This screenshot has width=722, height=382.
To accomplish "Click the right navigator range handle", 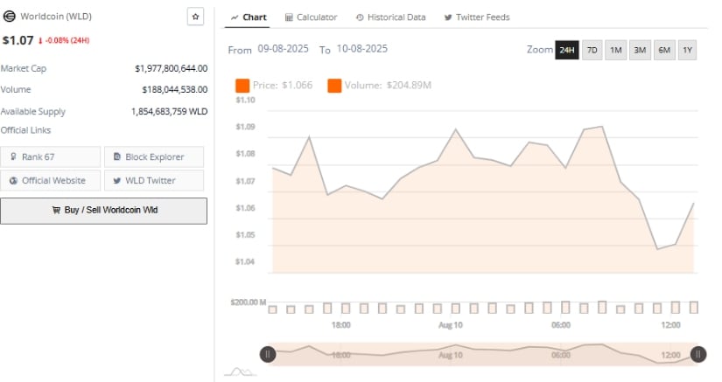I will 698,354.
